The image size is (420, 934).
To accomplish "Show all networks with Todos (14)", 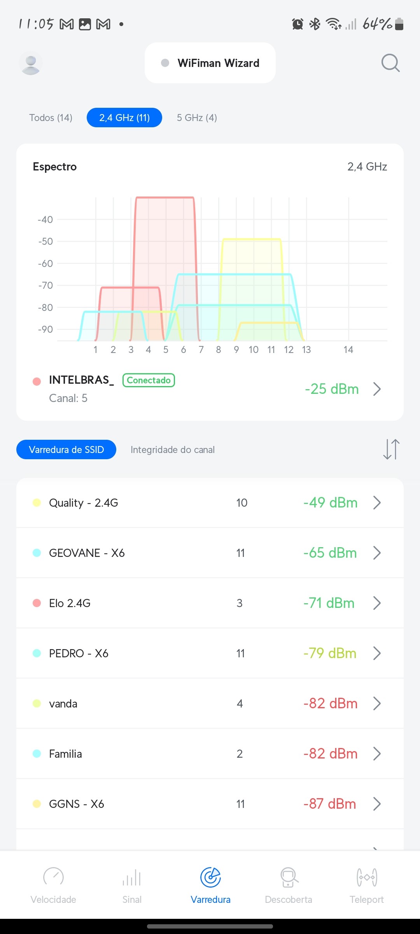I will [x=51, y=118].
